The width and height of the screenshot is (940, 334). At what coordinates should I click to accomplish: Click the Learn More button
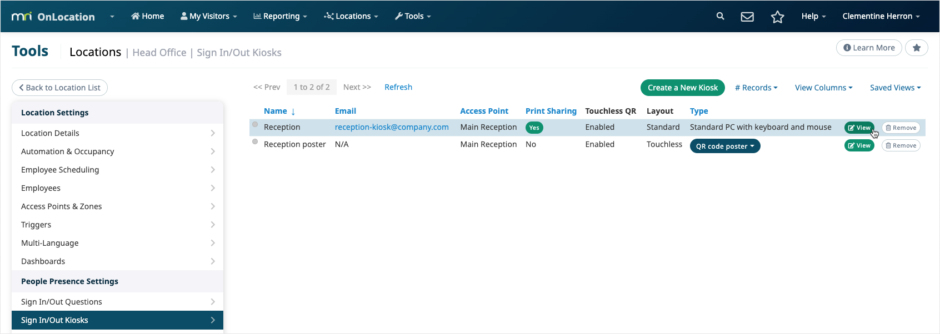(x=869, y=48)
